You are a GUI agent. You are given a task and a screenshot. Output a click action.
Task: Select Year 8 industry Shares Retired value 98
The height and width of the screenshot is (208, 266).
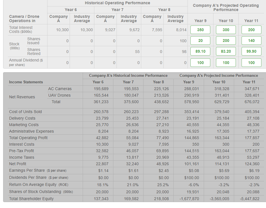click(184, 52)
